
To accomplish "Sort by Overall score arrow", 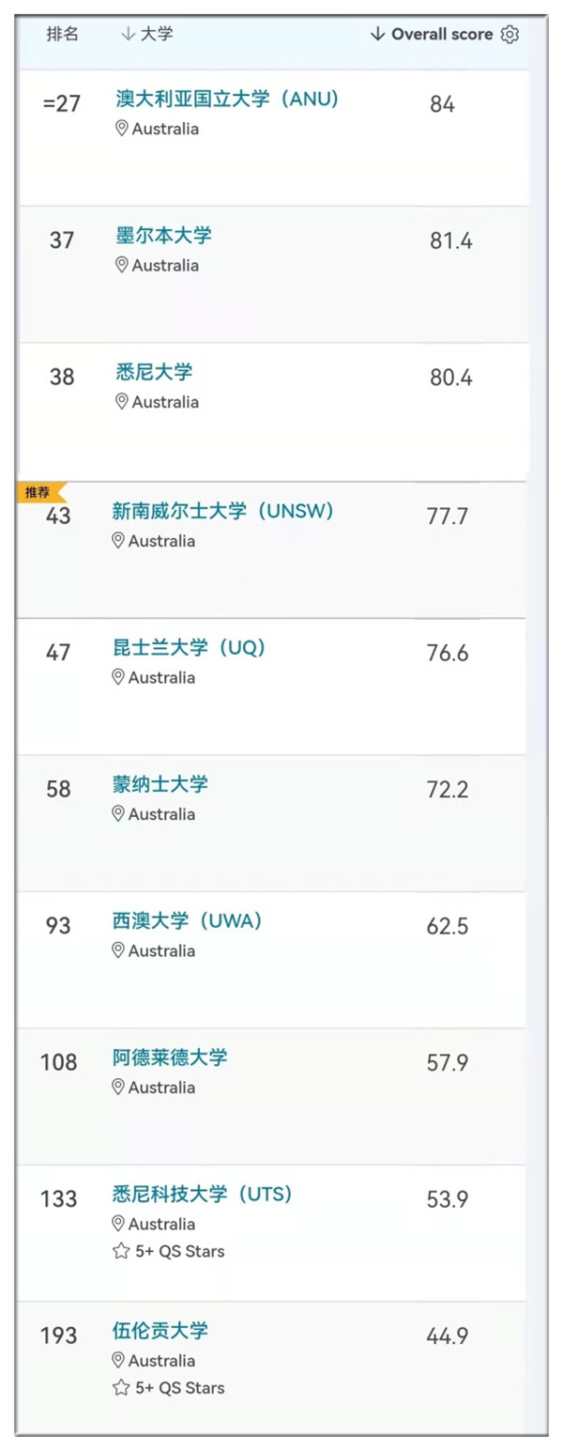I will click(x=377, y=35).
